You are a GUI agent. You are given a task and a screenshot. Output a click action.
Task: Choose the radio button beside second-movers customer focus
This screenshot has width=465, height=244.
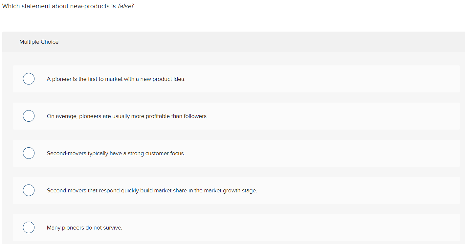pyautogui.click(x=29, y=153)
